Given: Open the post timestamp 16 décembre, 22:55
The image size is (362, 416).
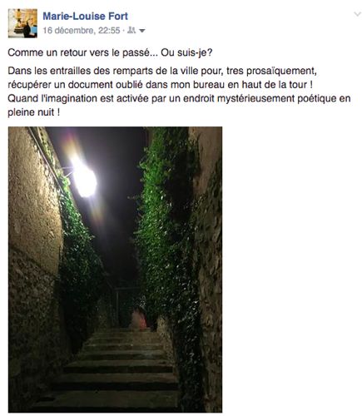Looking at the screenshot, I should click(x=82, y=30).
